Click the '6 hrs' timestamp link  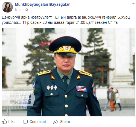[x=19, y=10]
